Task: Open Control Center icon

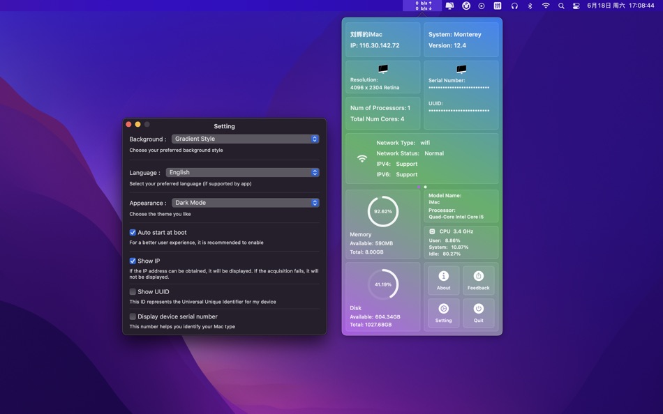Action: click(576, 6)
